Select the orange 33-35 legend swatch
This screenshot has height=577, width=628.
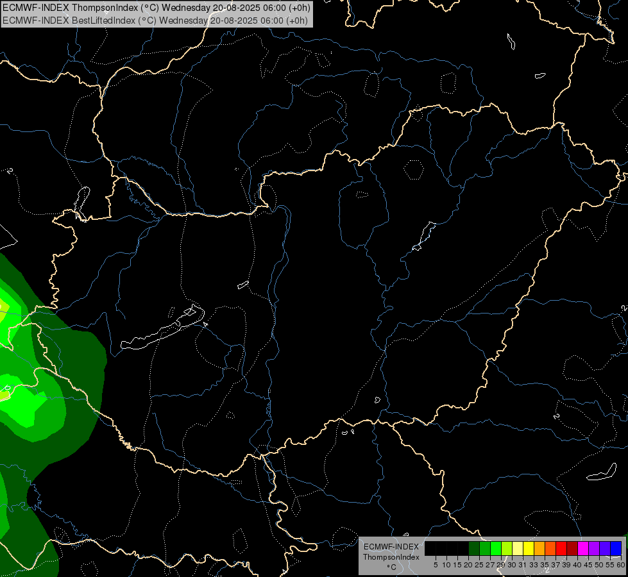click(x=539, y=548)
